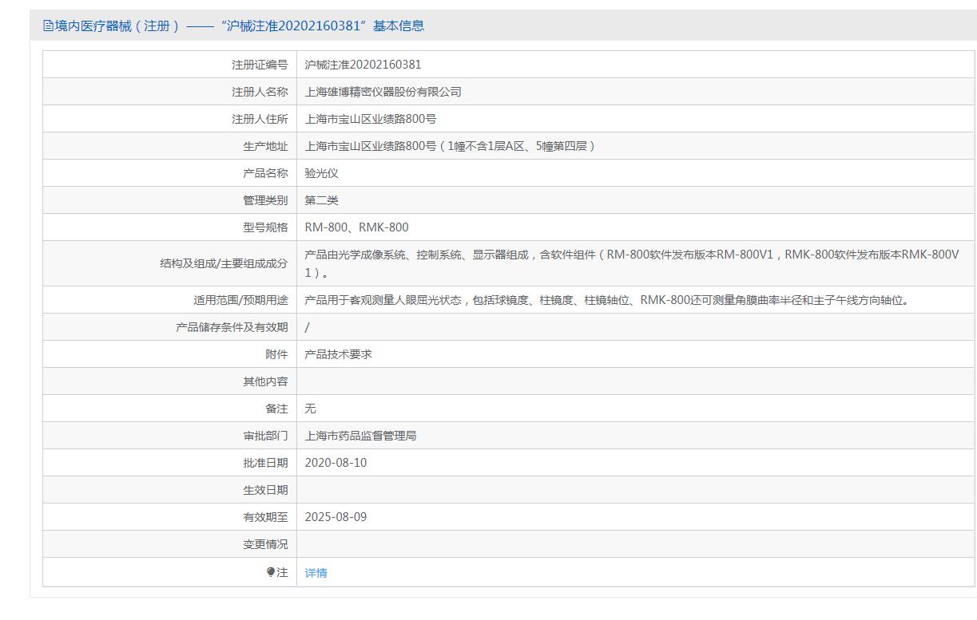Select the model specification RM-800、RMK-800
This screenshot has width=977, height=620.
tap(356, 227)
